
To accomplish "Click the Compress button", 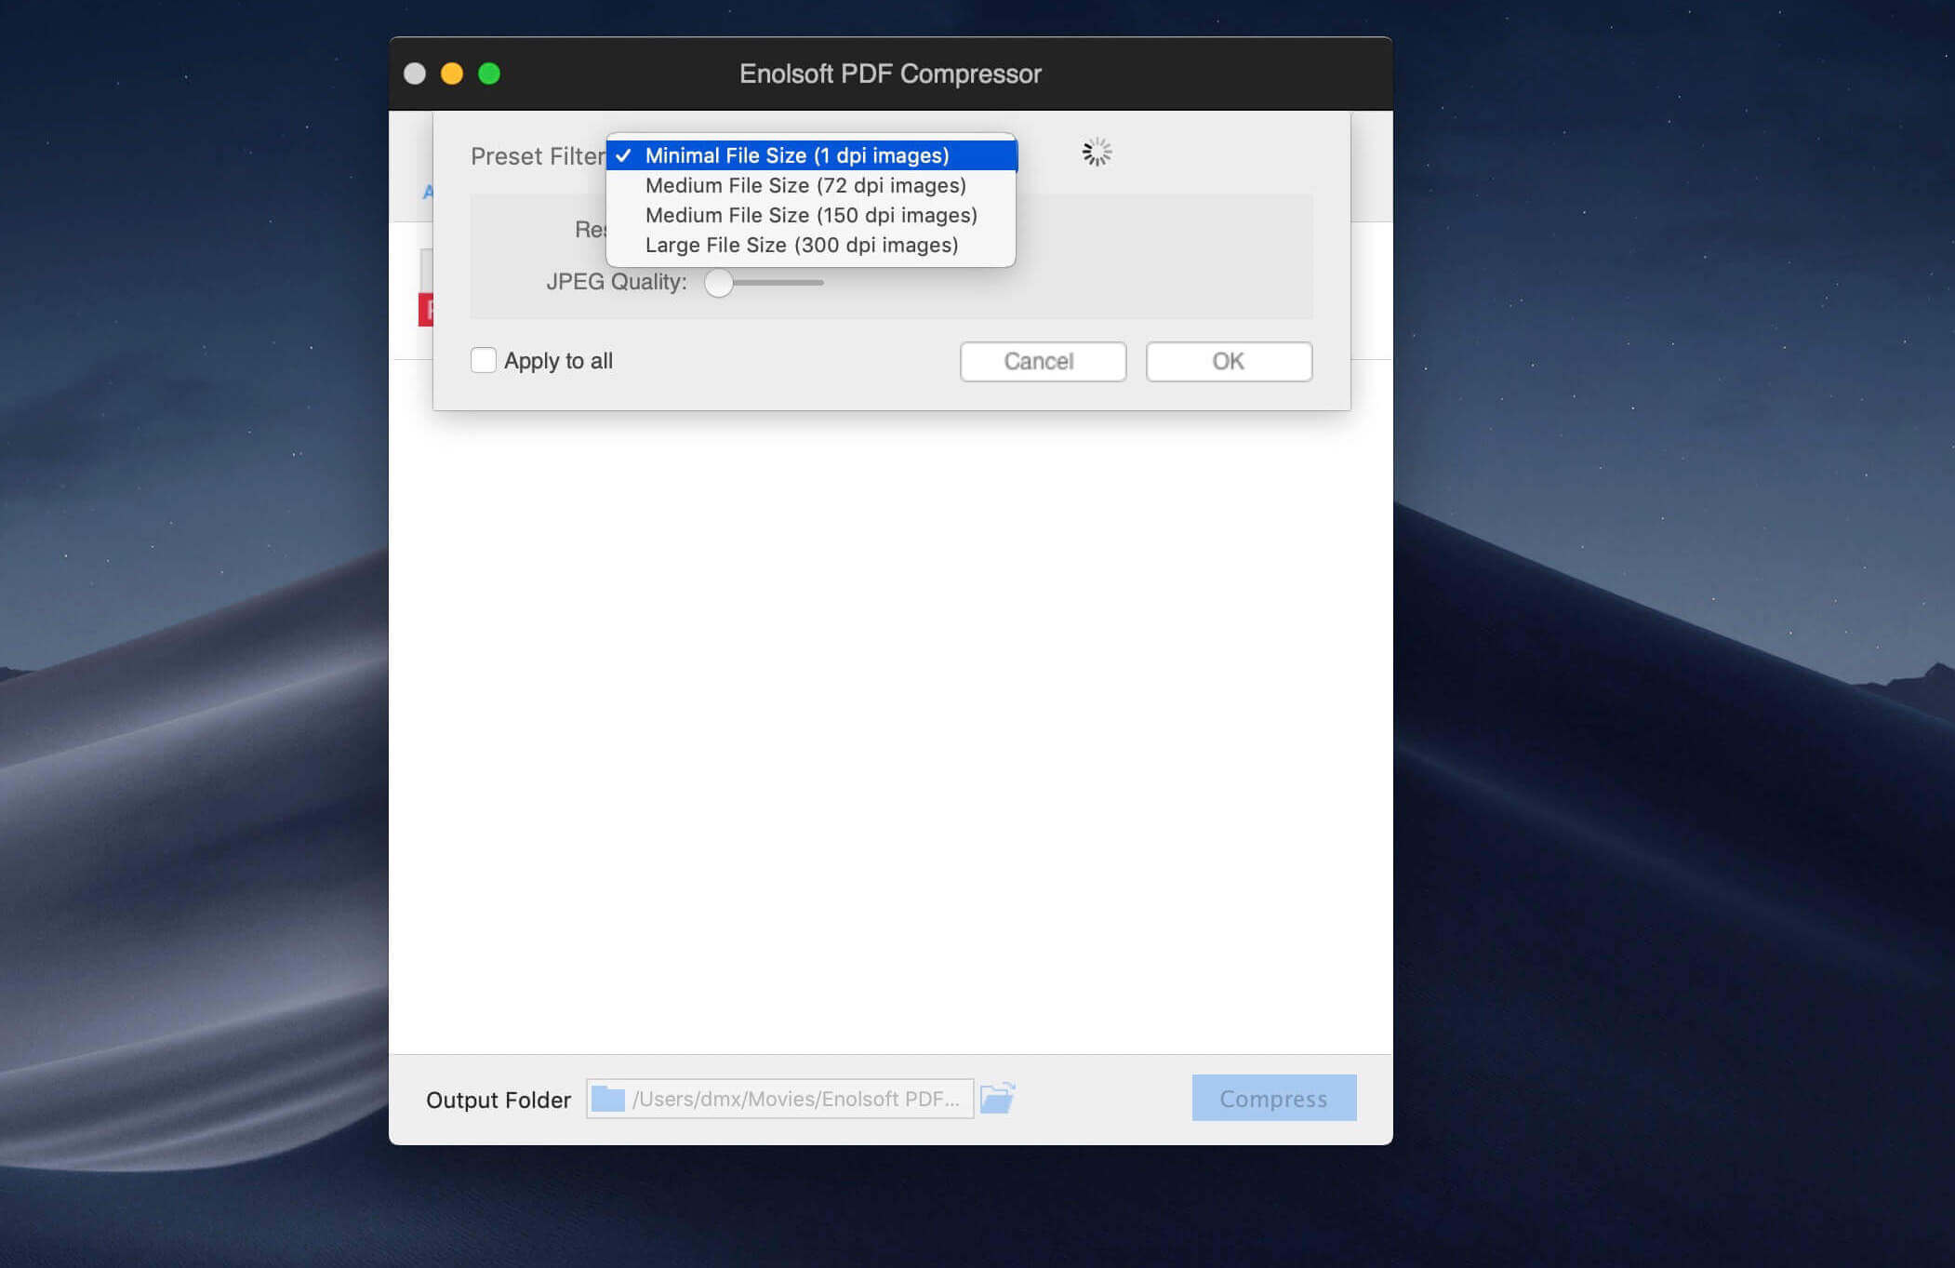I will [x=1274, y=1098].
